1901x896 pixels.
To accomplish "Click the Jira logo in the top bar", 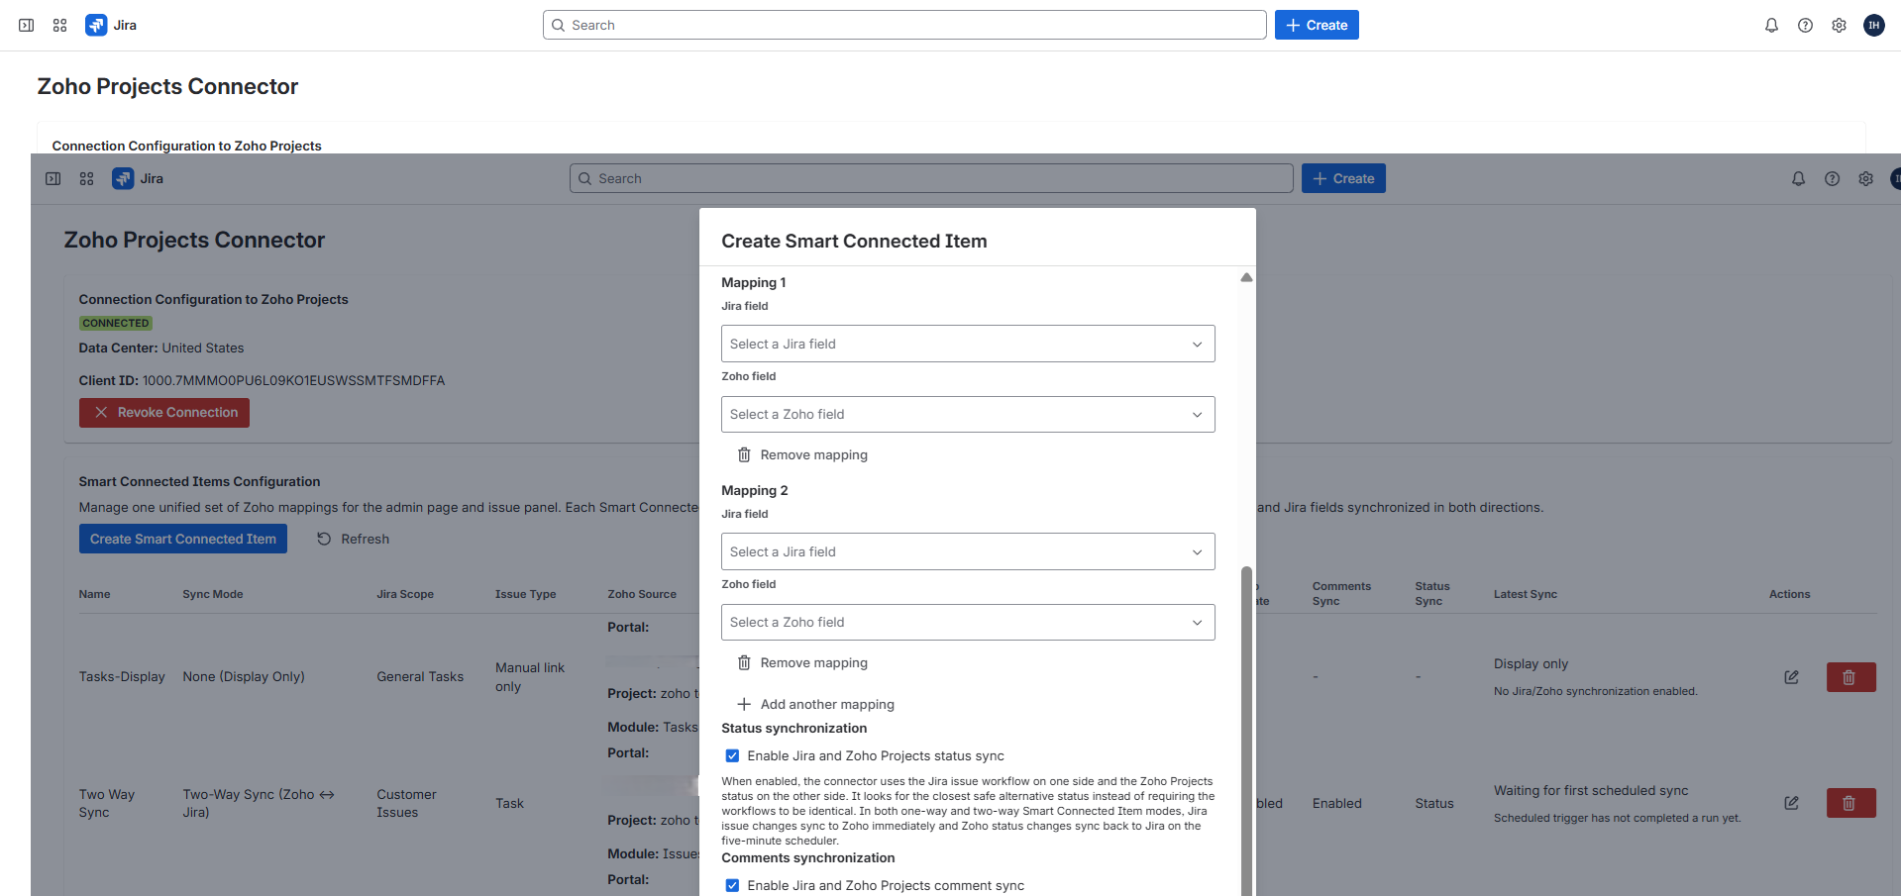I will point(96,25).
